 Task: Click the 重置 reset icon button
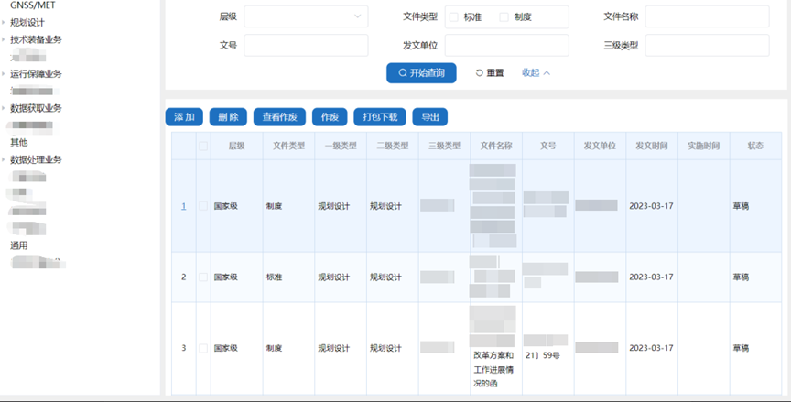[x=490, y=72]
